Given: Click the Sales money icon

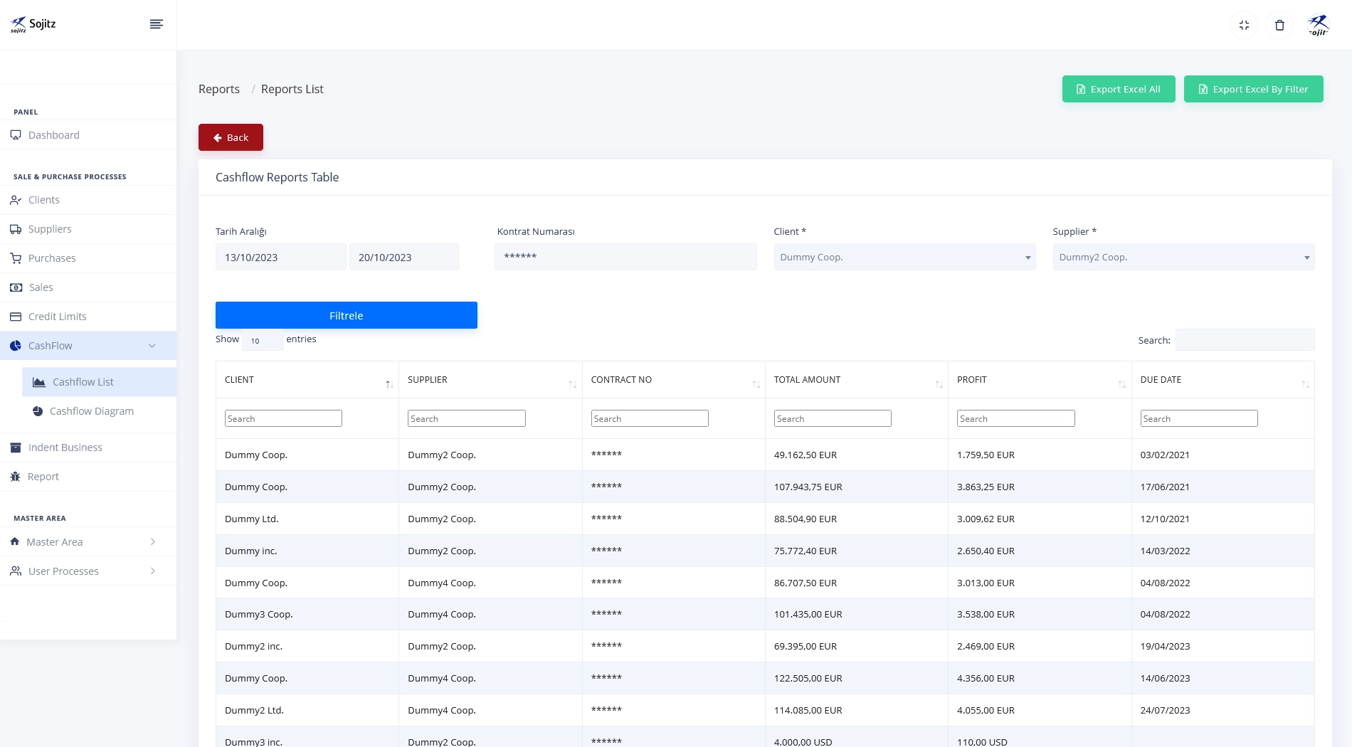Looking at the screenshot, I should pos(16,287).
